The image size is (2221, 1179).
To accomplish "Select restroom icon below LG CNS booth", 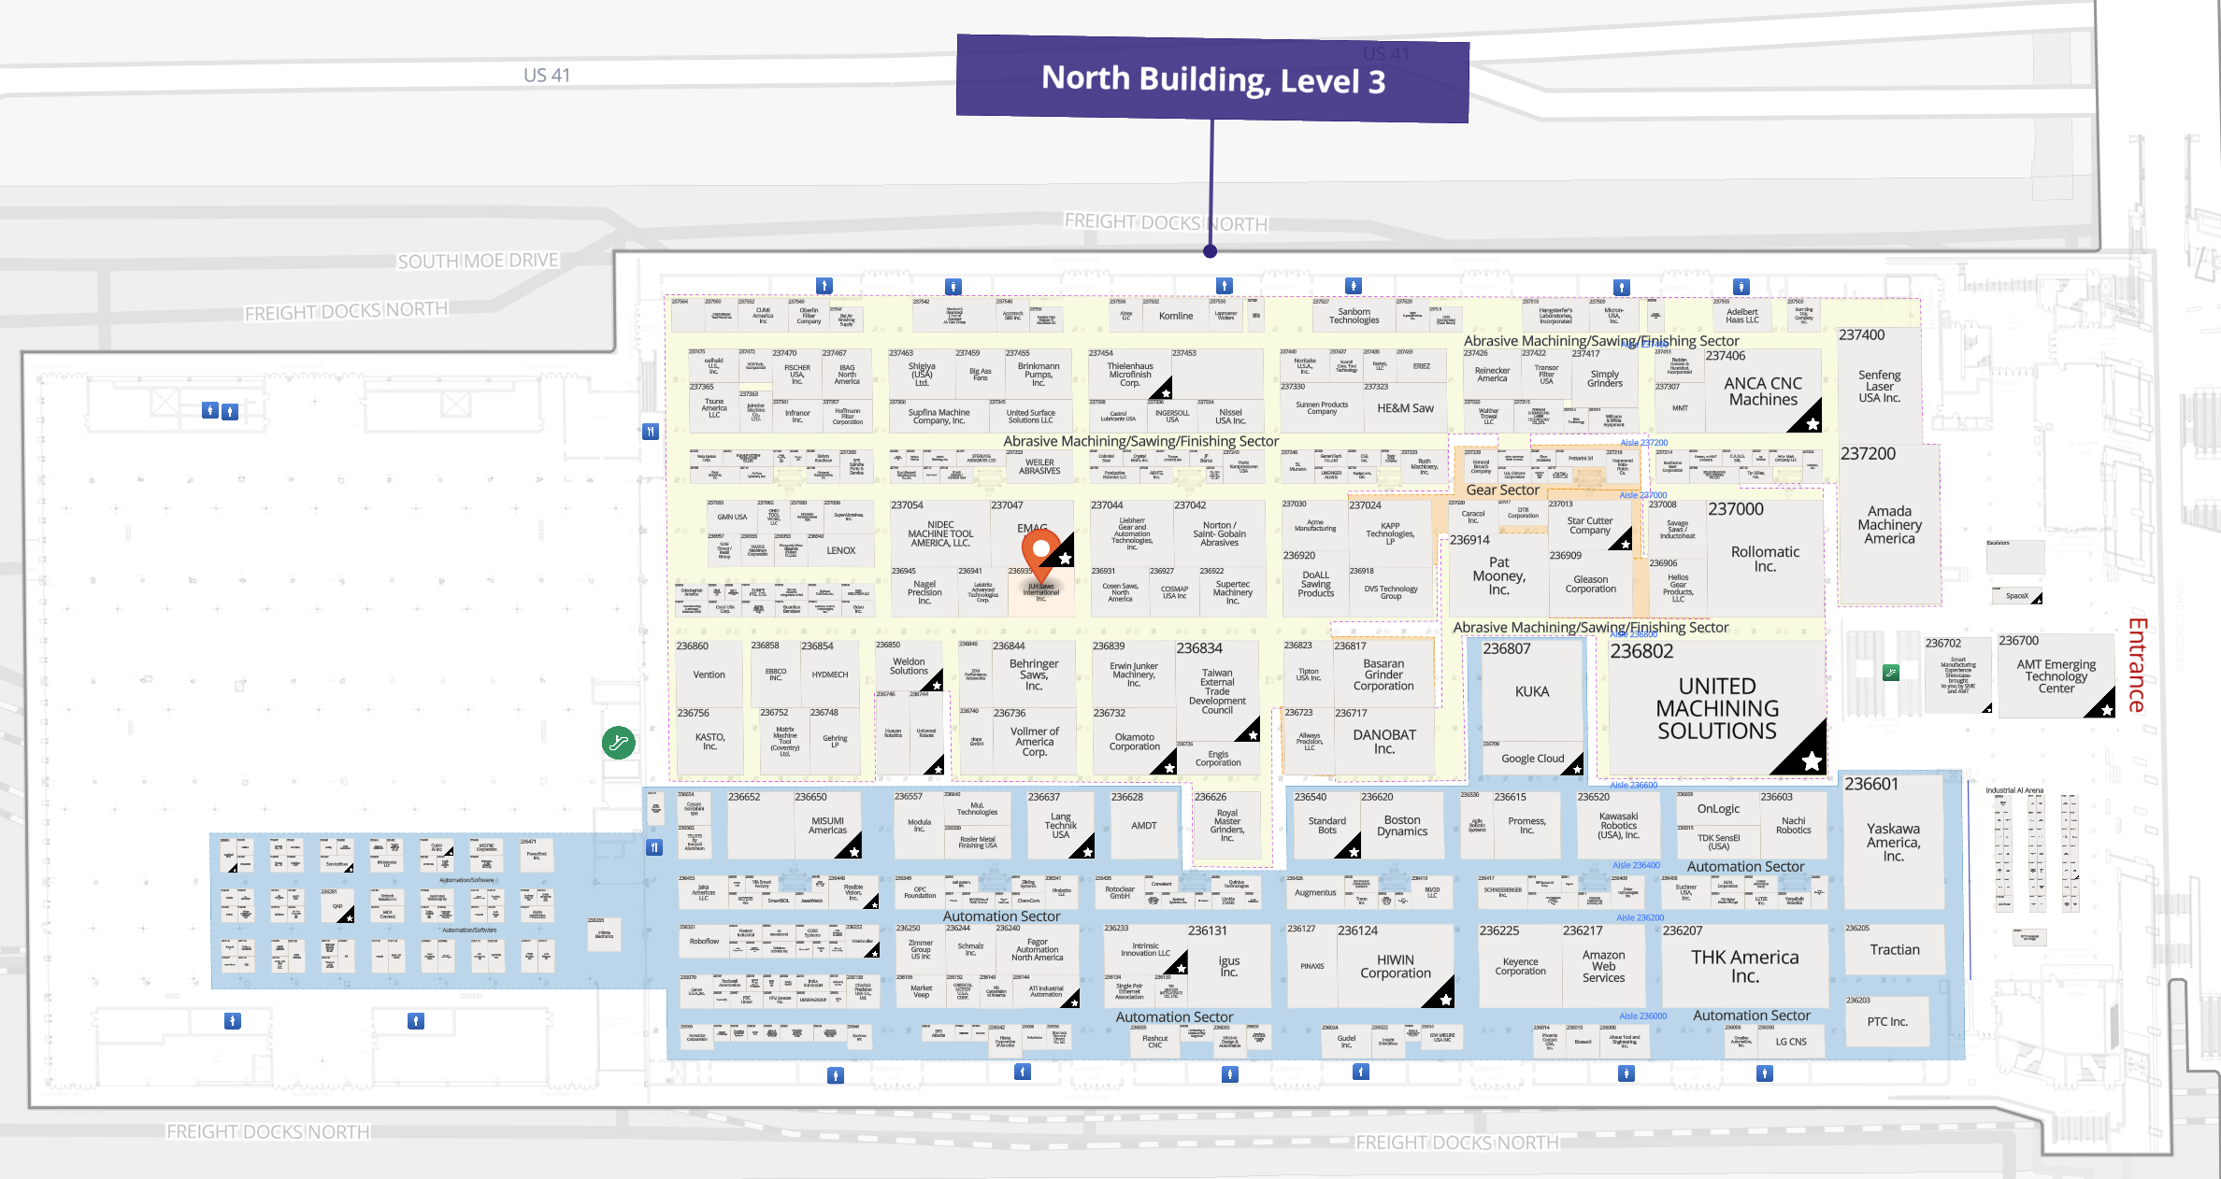I will pyautogui.click(x=1764, y=1073).
